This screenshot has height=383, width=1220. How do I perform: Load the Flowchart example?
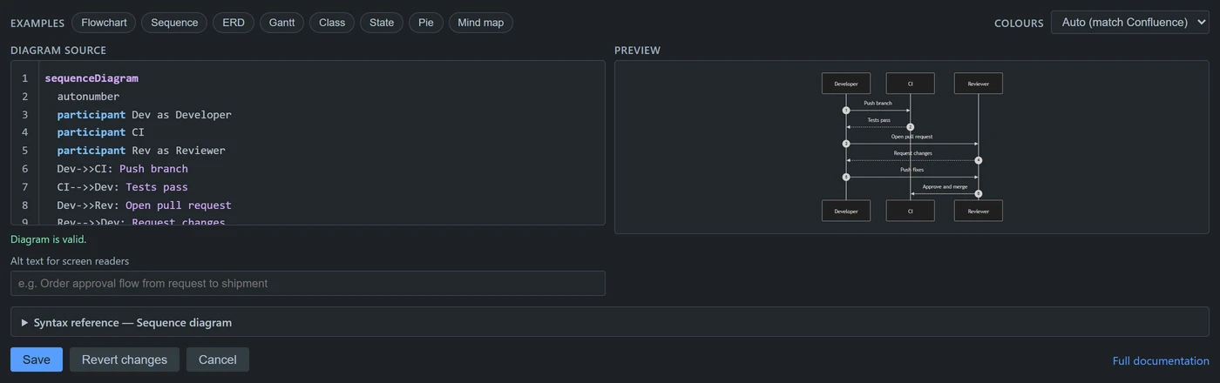[104, 23]
